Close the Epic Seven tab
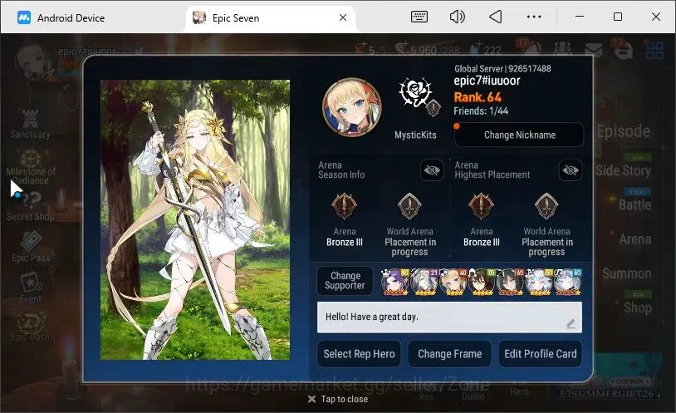The height and width of the screenshot is (413, 676). 343,17
